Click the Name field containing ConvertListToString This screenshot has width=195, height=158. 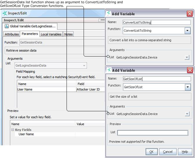click(x=157, y=22)
